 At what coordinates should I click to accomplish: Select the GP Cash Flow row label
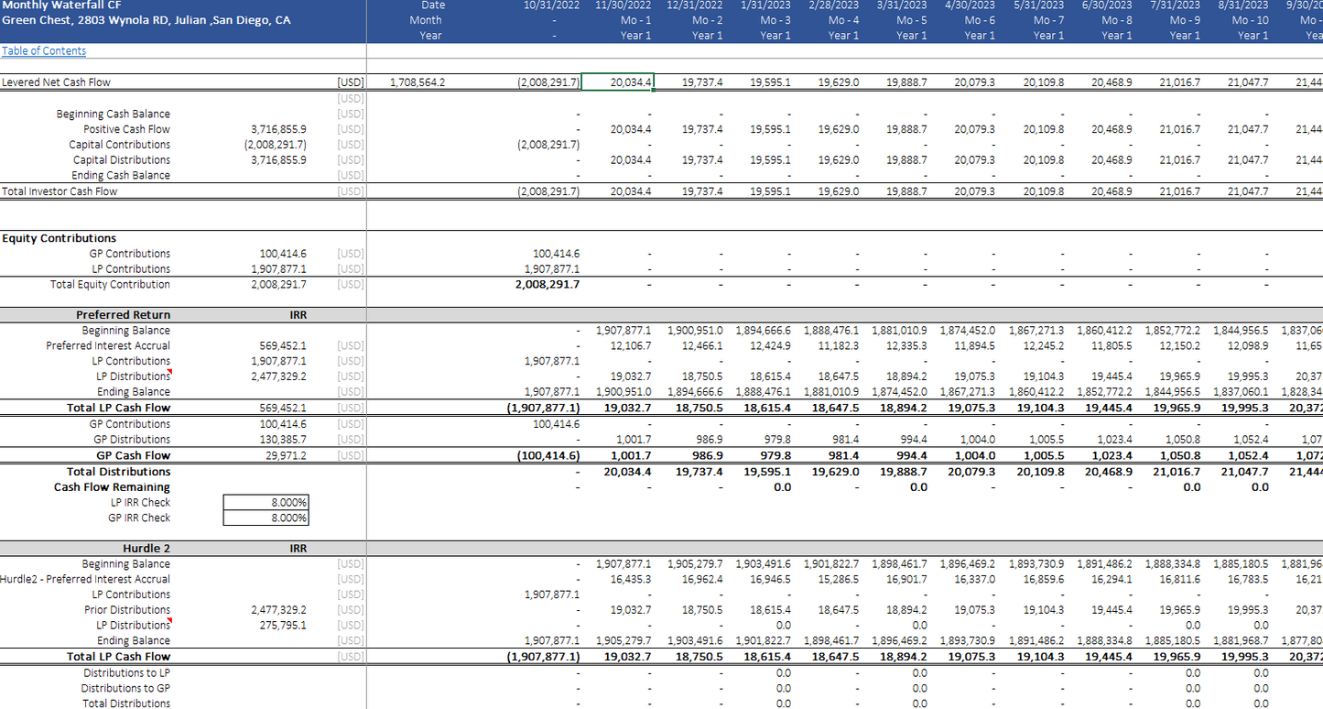coord(133,456)
